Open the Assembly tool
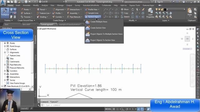The height and width of the screenshot is (112, 200). tap(73, 13)
